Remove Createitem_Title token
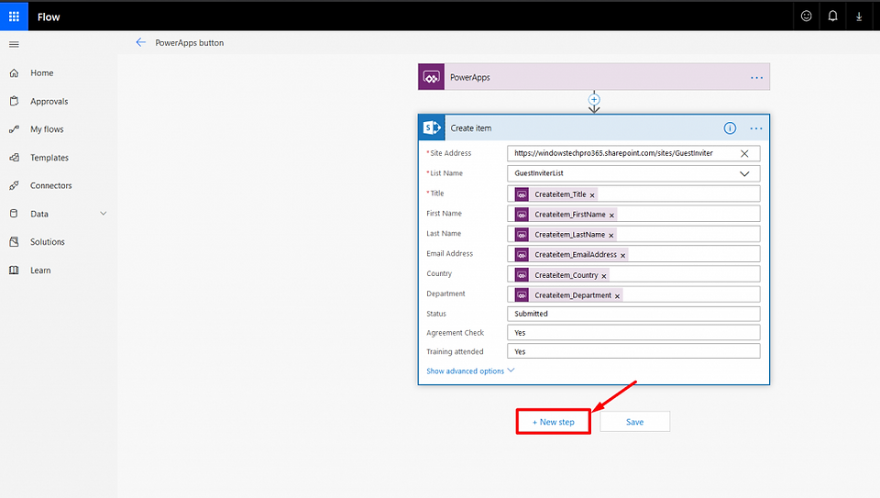 pos(592,194)
